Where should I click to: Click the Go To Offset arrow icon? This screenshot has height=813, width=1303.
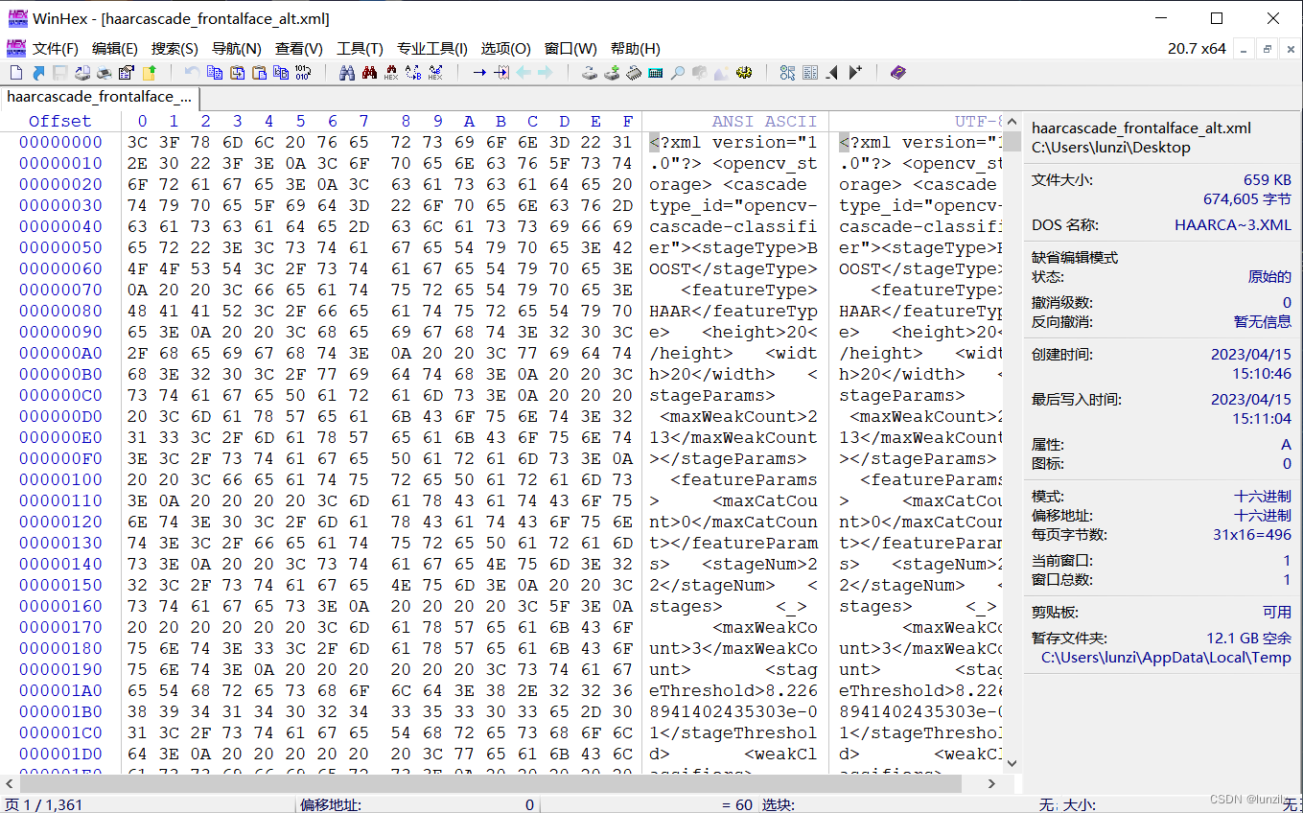point(479,73)
